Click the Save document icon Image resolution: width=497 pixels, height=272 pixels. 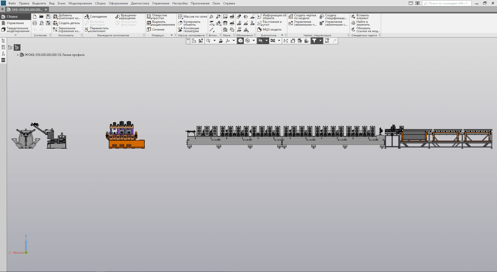click(x=48, y=17)
